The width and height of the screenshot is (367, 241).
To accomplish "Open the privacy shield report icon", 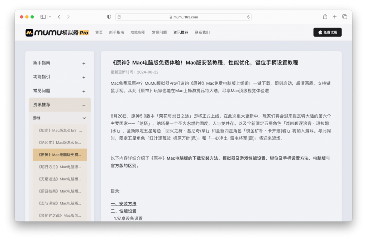I will coord(109,17).
